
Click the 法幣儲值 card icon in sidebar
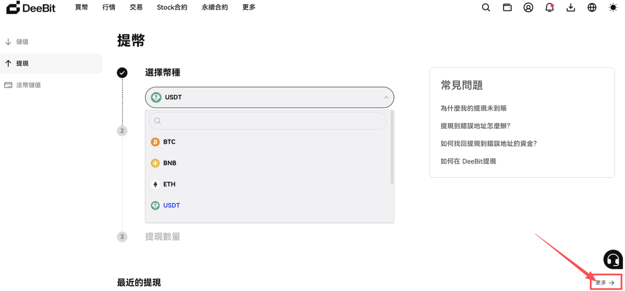[x=8, y=85]
